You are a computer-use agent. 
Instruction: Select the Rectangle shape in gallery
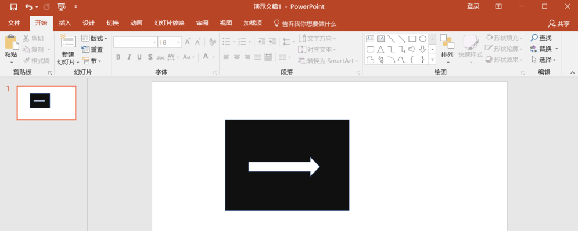point(412,39)
